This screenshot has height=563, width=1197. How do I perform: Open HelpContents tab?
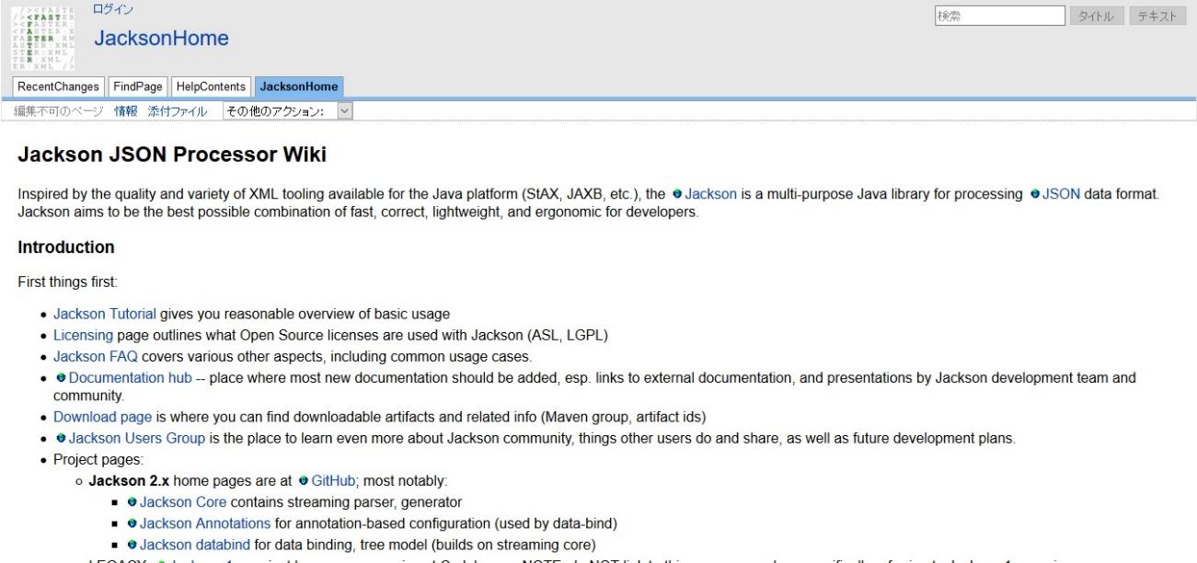click(x=212, y=86)
